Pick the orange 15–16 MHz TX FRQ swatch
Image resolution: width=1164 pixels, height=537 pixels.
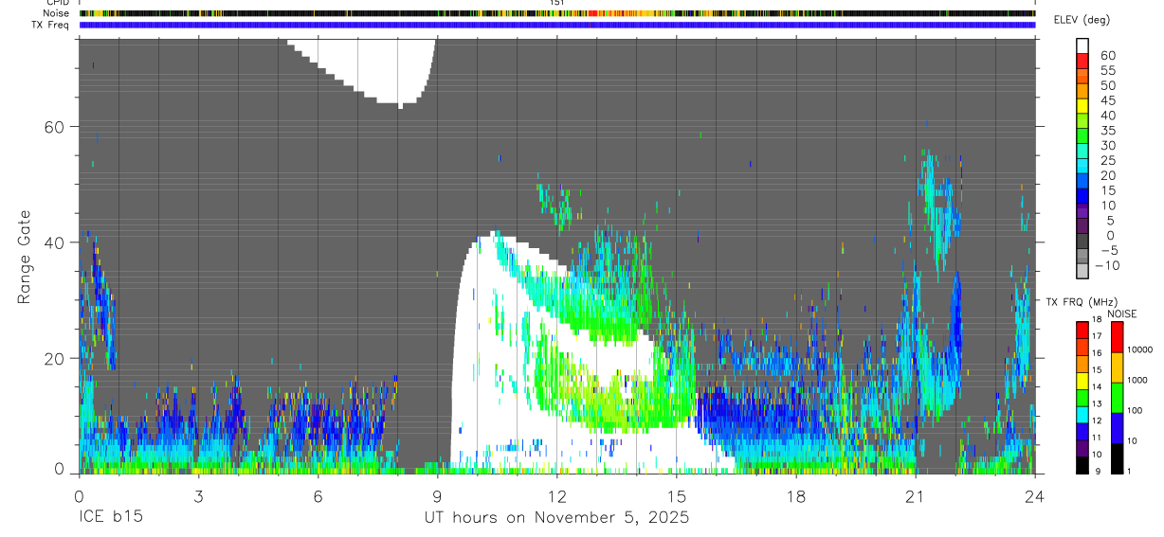point(1082,364)
